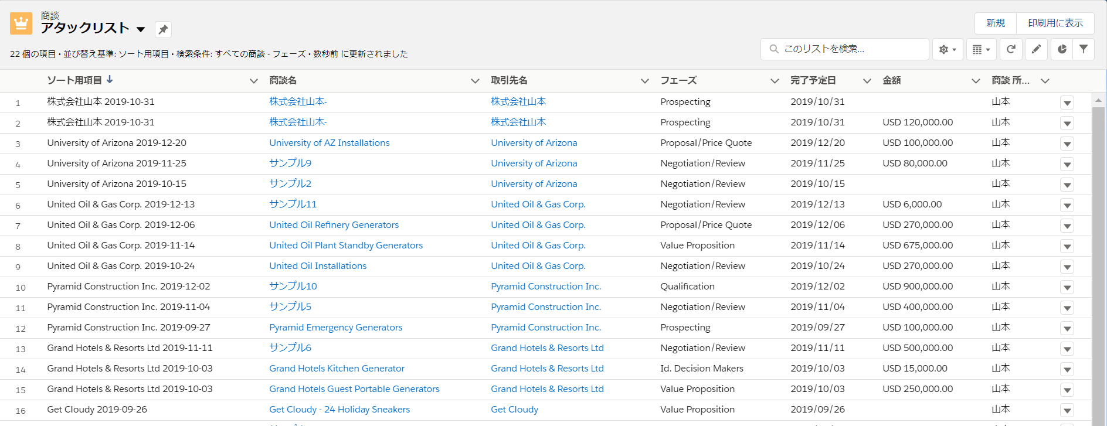The image size is (1107, 426).
Task: Select United Oil & Gas Corp. 2019-10-24 cell
Action: (121, 265)
